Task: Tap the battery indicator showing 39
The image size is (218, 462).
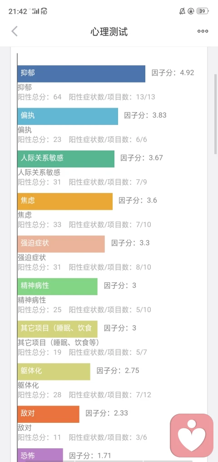Action: (x=203, y=11)
